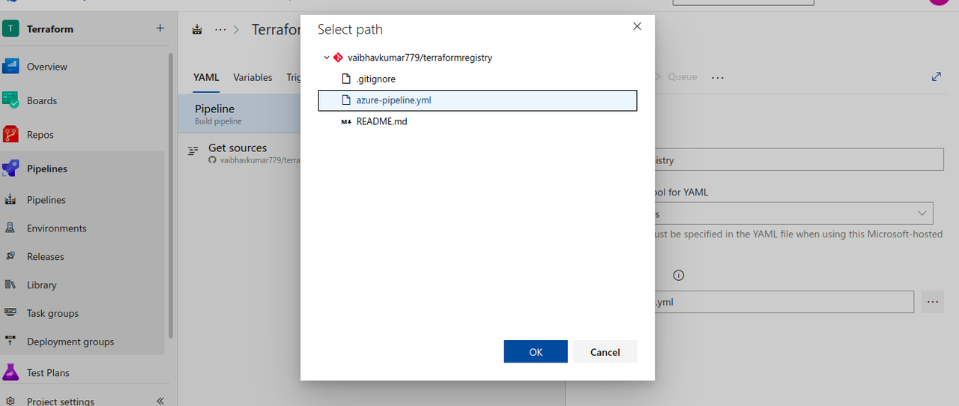This screenshot has height=406, width=959.
Task: Click the plus icon next to Terraform
Action: click(x=160, y=28)
